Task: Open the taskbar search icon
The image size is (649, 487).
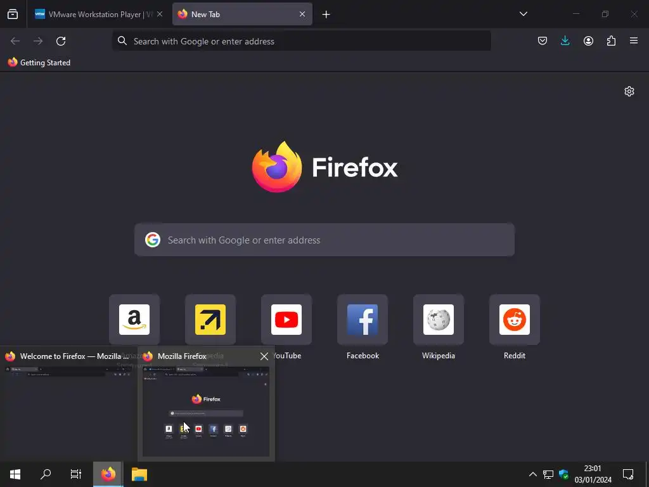Action: point(46,474)
